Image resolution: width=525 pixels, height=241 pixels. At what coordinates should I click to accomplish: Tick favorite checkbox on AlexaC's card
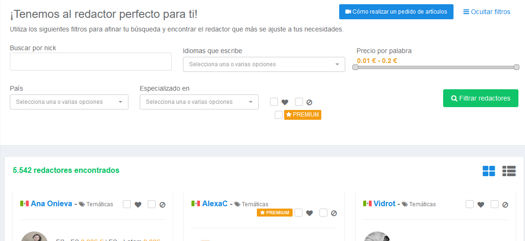point(298,213)
